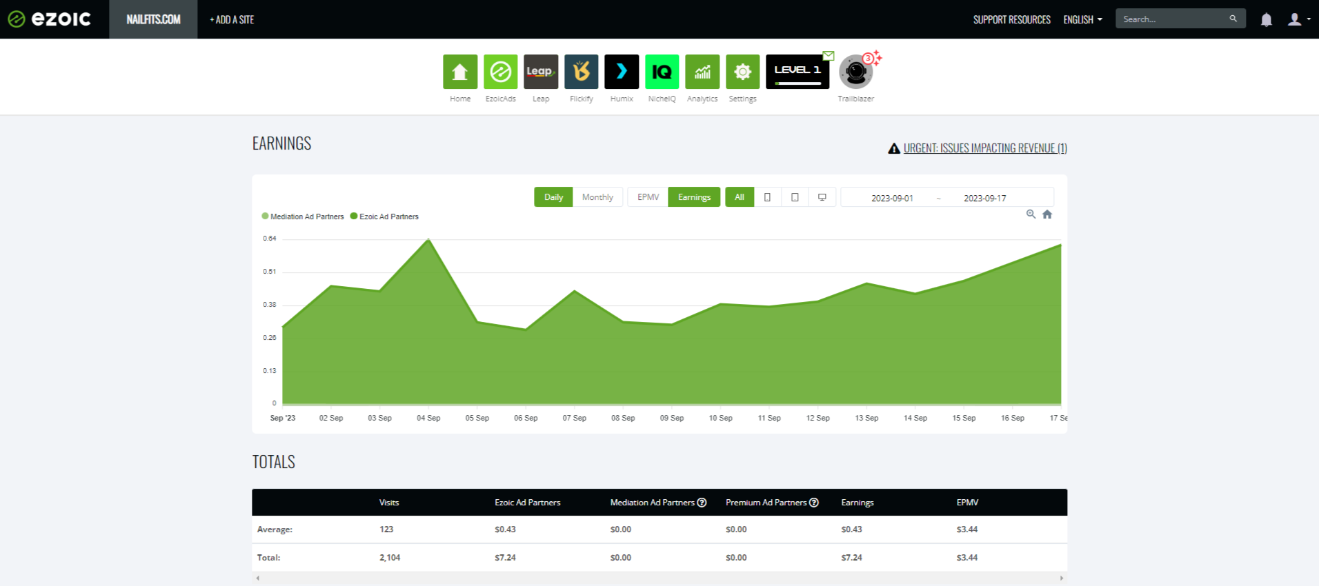Filter by tablet device icon
1319x586 pixels.
[x=795, y=197]
